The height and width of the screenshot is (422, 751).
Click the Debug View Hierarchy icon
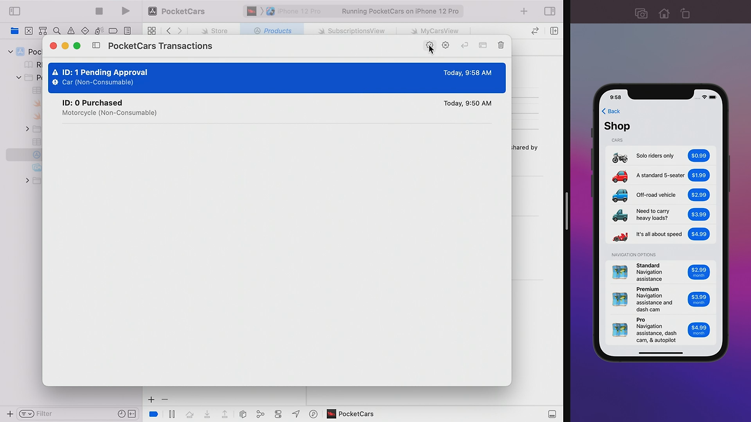pos(243,414)
